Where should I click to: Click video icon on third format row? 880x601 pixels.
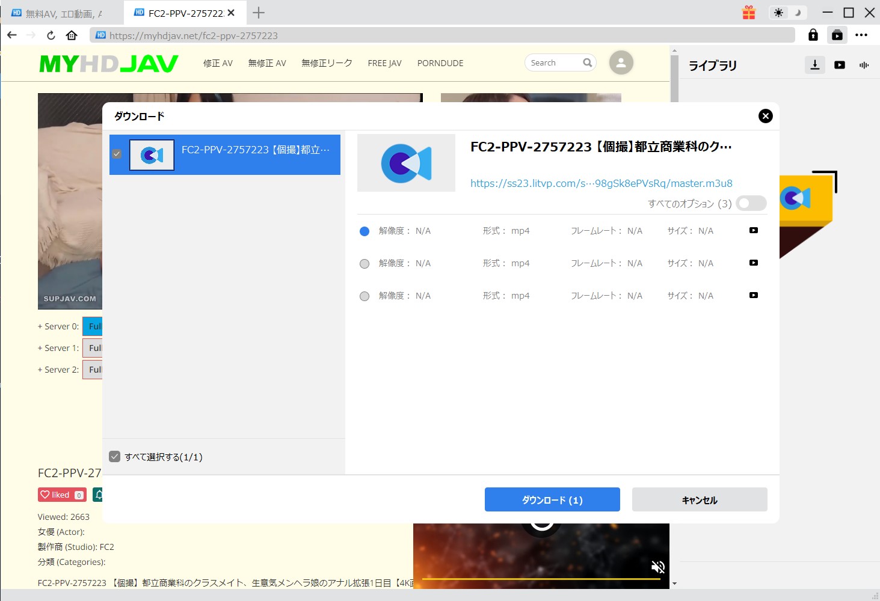(x=754, y=295)
